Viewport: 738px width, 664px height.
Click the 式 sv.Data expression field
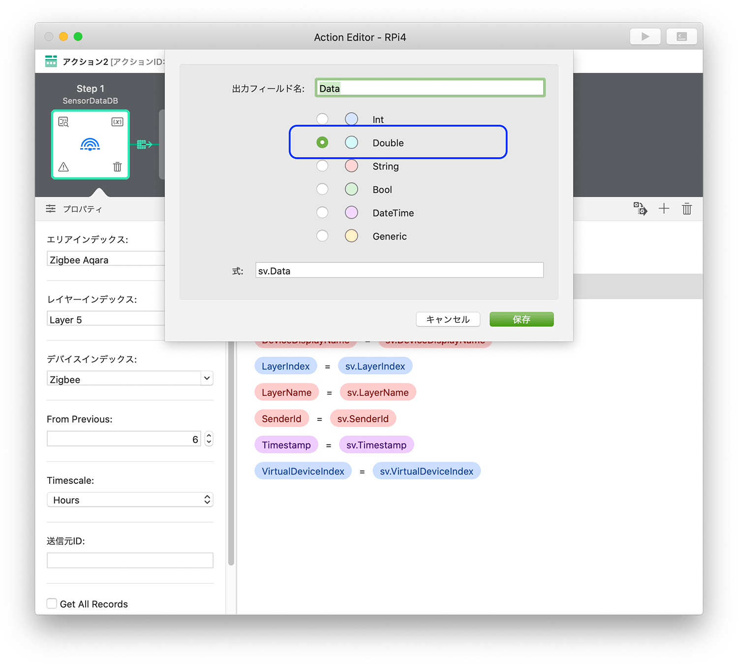point(400,270)
